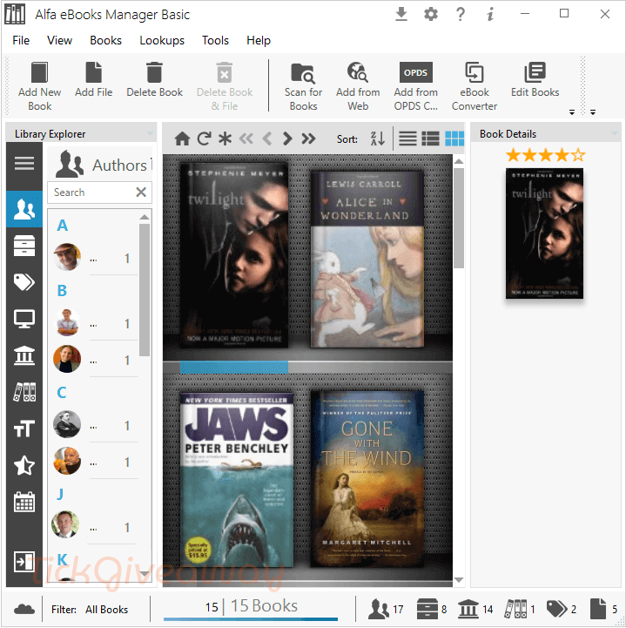
Task: Open the Help menu
Action: [259, 40]
